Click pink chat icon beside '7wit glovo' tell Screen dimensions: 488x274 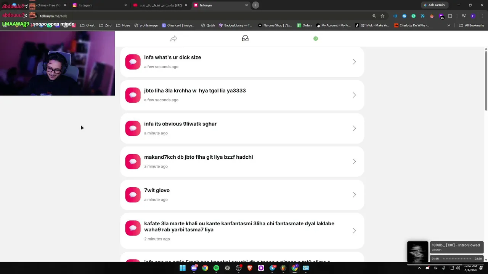click(x=133, y=195)
